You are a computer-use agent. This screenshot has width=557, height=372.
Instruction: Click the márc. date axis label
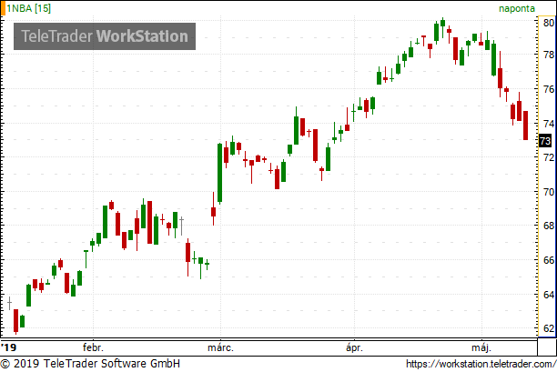click(x=220, y=347)
